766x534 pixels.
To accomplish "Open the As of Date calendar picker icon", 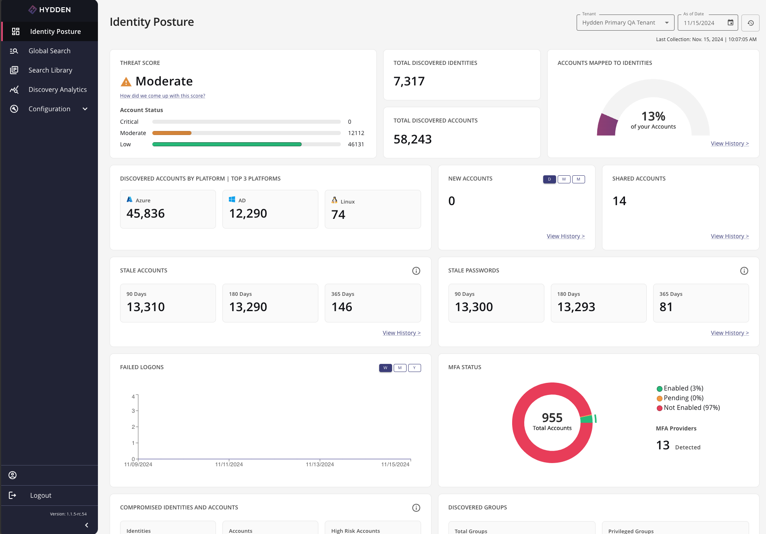I will coord(730,23).
